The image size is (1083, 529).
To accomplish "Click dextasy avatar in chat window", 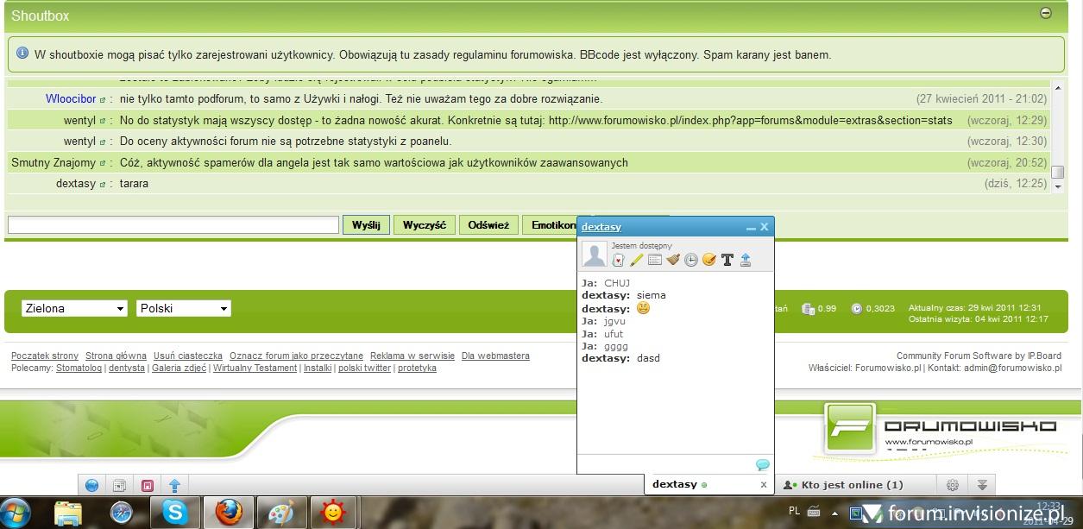I will 595,254.
